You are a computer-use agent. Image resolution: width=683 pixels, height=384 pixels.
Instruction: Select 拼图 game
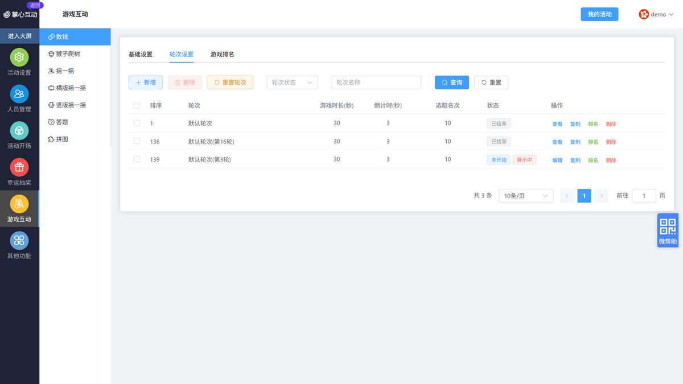click(x=75, y=139)
